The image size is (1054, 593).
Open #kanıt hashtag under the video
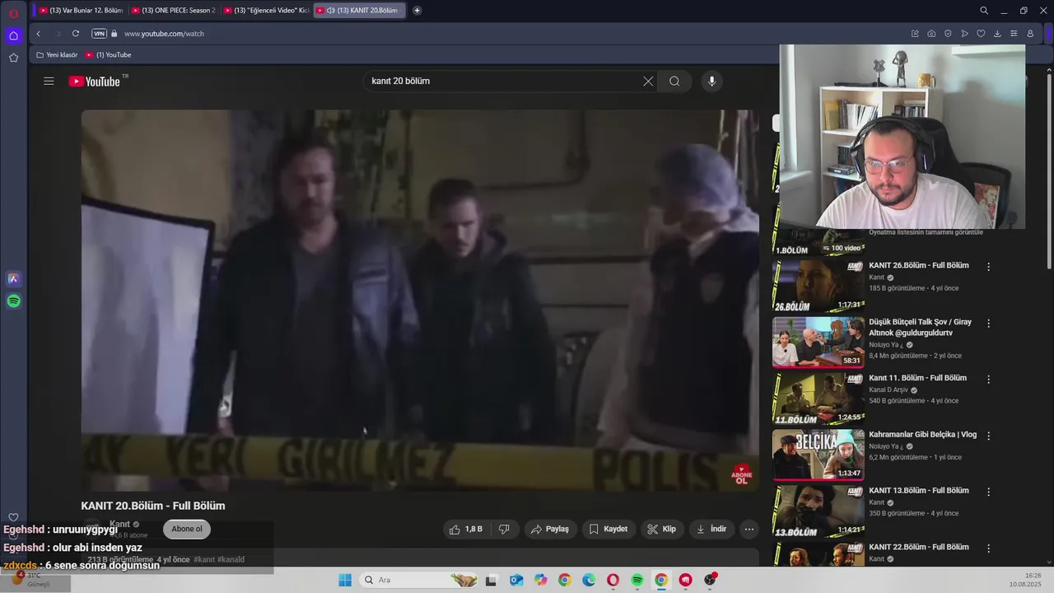pyautogui.click(x=203, y=559)
